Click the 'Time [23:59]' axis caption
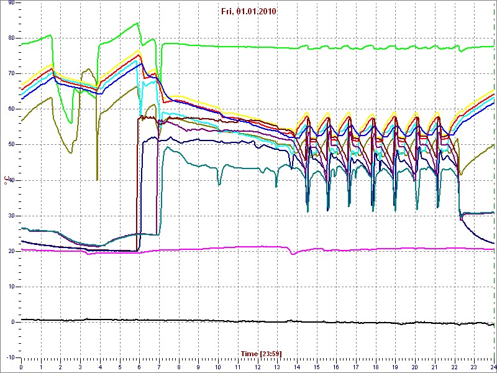The height and width of the screenshot is (373, 497). pyautogui.click(x=262, y=353)
